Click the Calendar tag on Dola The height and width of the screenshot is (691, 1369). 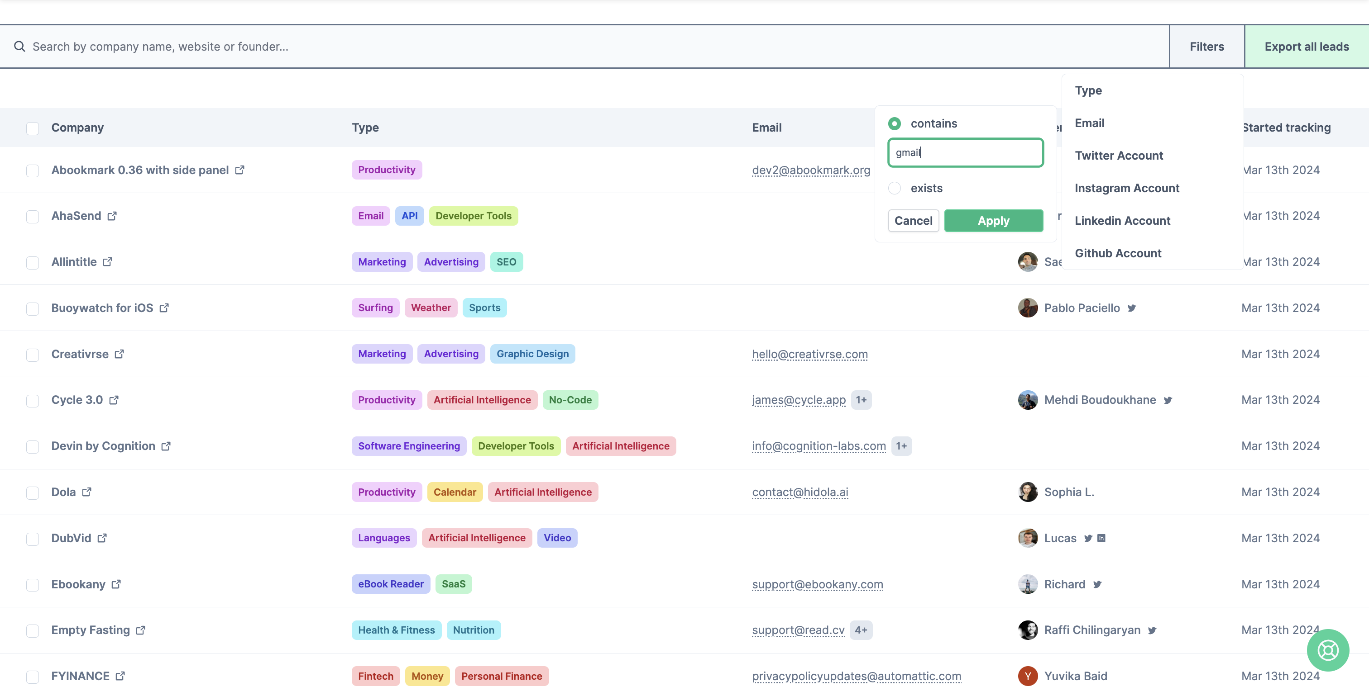click(455, 492)
